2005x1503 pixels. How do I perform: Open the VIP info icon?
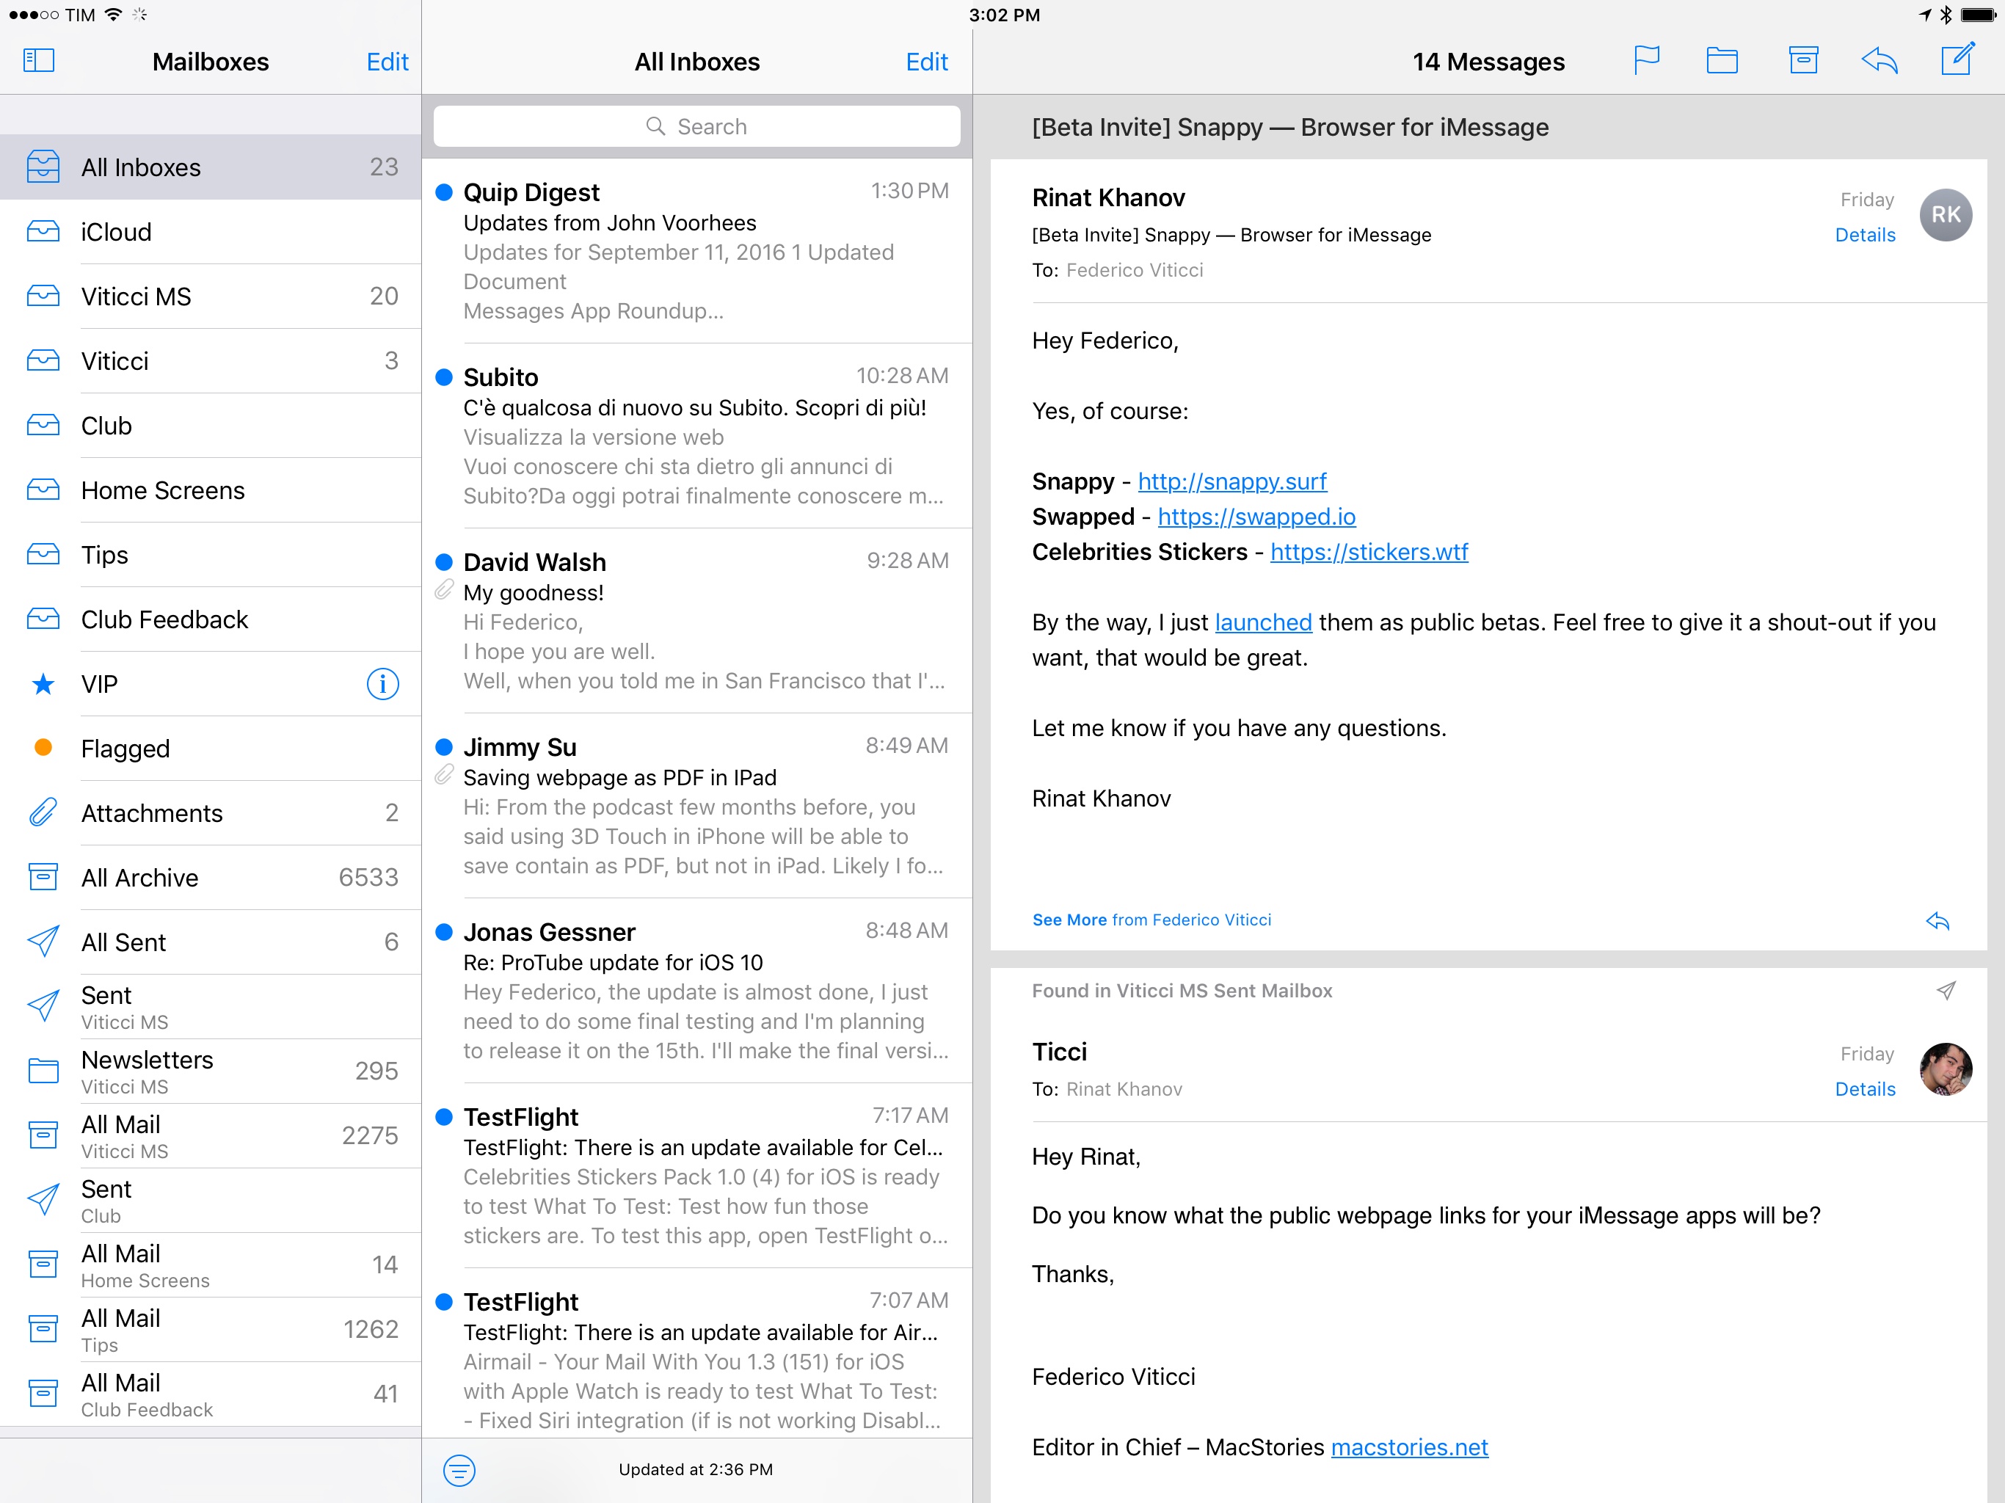pyautogui.click(x=382, y=683)
